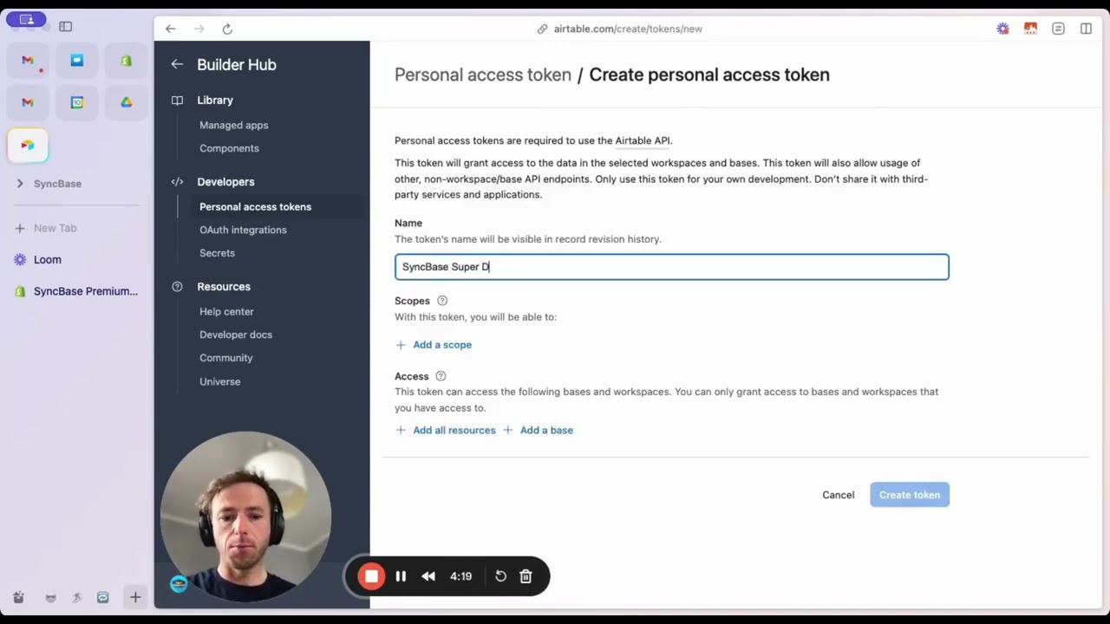The width and height of the screenshot is (1110, 624).
Task: Toggle split view icon in browser toolbar
Action: [x=1086, y=29]
